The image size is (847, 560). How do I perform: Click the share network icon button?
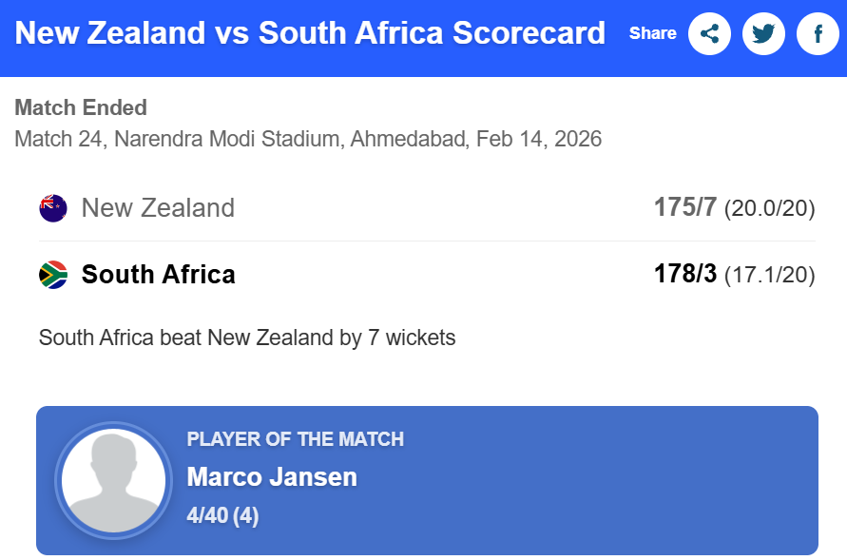pos(709,34)
